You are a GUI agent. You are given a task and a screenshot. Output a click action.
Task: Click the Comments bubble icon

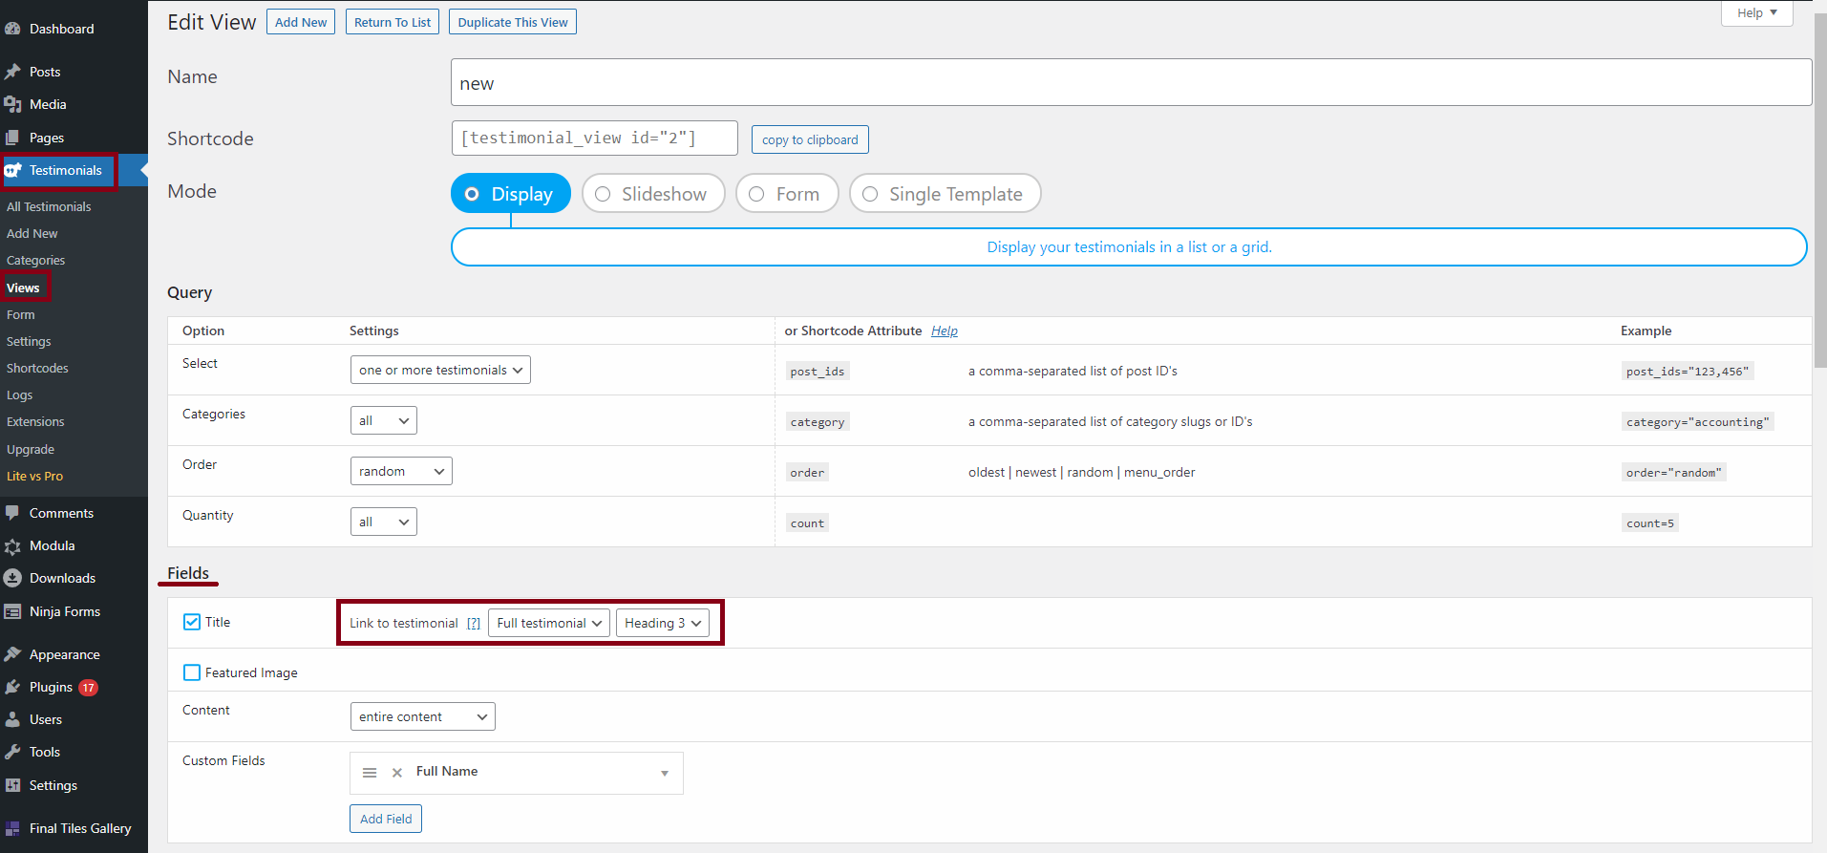click(12, 513)
